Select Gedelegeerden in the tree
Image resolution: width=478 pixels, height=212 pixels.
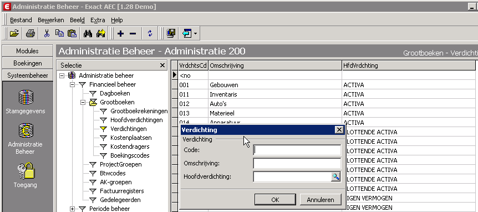pyautogui.click(x=120, y=200)
